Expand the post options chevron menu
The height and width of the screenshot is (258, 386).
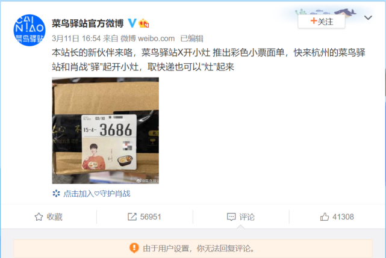[368, 17]
